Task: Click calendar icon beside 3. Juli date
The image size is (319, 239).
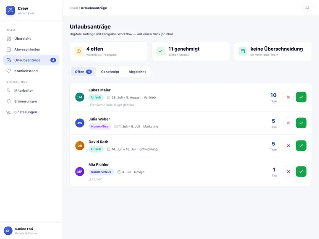Action: [x=119, y=172]
